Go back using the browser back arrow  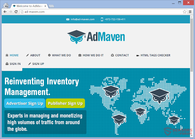[5, 12]
